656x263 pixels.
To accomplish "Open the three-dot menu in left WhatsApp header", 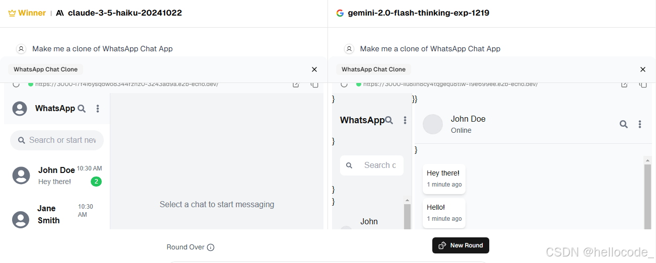I will (x=98, y=109).
